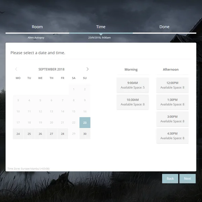The width and height of the screenshot is (202, 202).
Task: Pick the 3:00PM afternoon slot
Action: click(172, 119)
